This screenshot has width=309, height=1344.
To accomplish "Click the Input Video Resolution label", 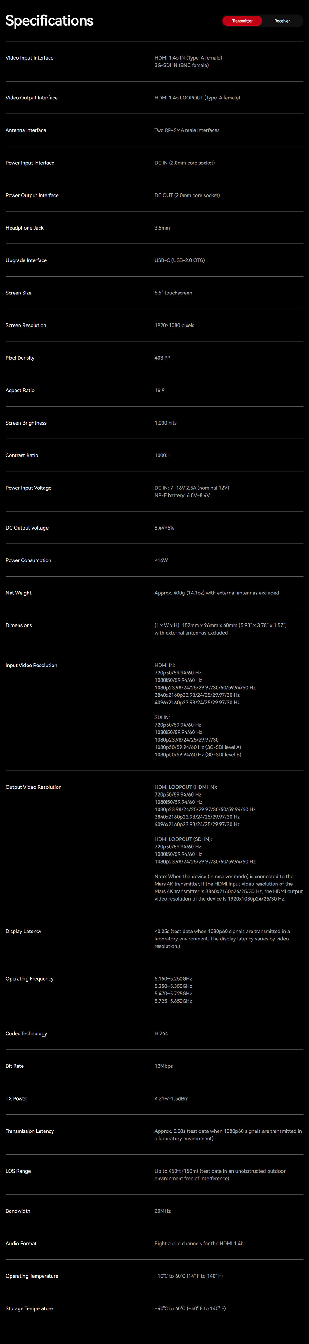I will [31, 665].
